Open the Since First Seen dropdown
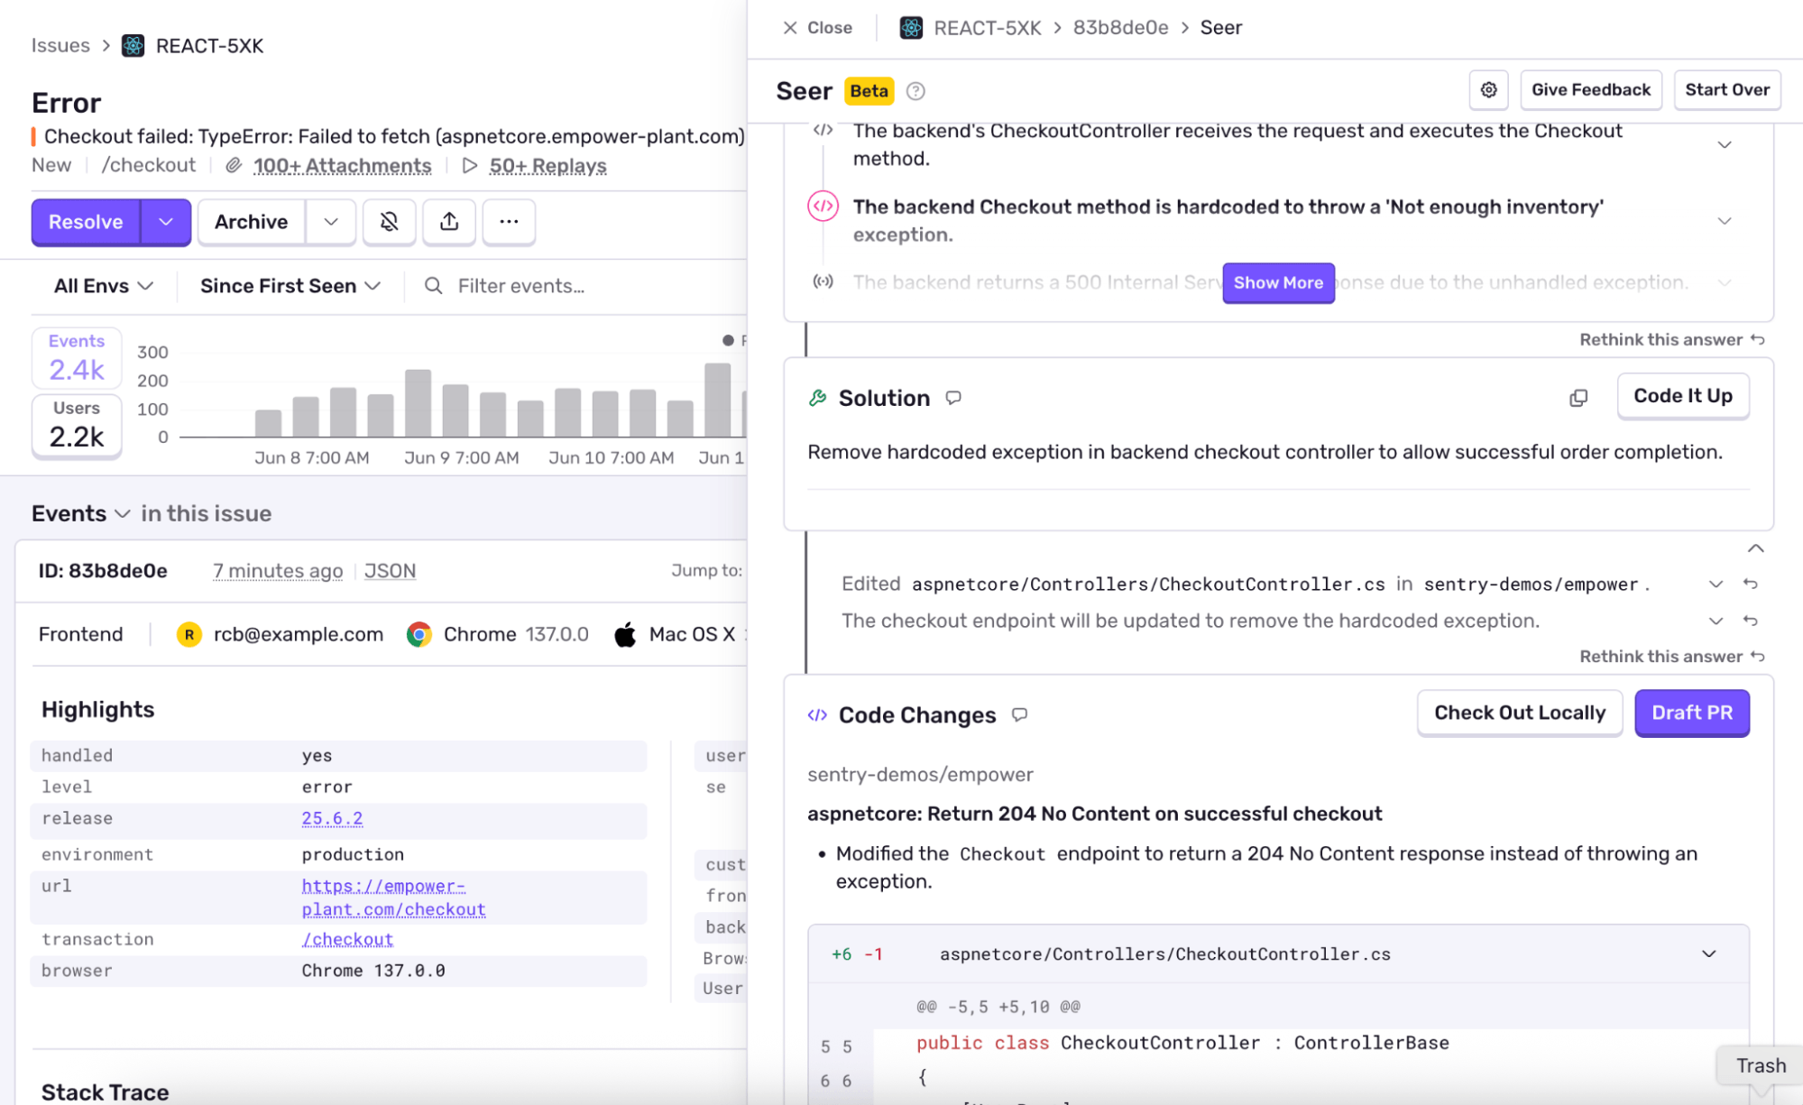The image size is (1803, 1105). tap(287, 286)
